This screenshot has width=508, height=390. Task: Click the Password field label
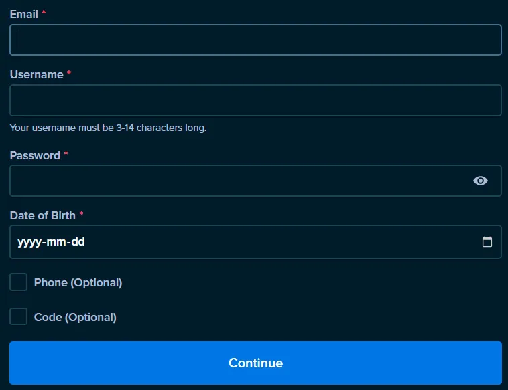tap(35, 155)
